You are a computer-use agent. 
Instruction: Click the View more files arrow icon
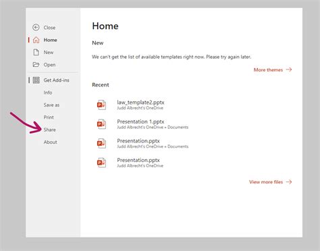click(x=289, y=182)
